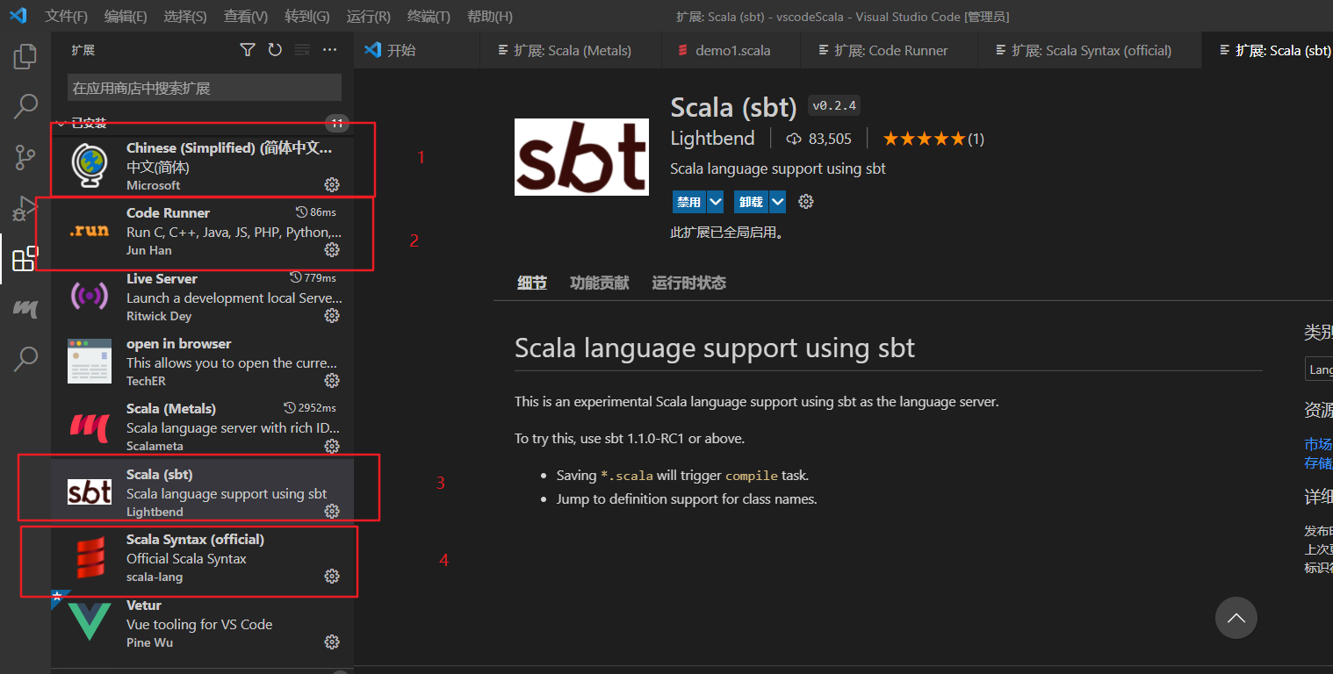Open the dropdown next to 禁用 button
Viewport: 1333px width, 674px height.
[714, 201]
